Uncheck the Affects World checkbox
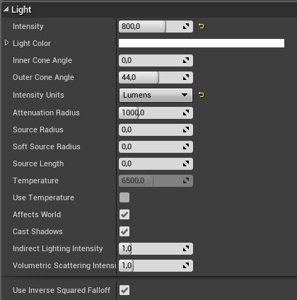297x300 pixels. (124, 214)
